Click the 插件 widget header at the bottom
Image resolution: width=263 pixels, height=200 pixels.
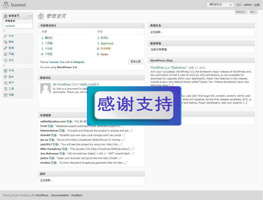(x=91, y=174)
